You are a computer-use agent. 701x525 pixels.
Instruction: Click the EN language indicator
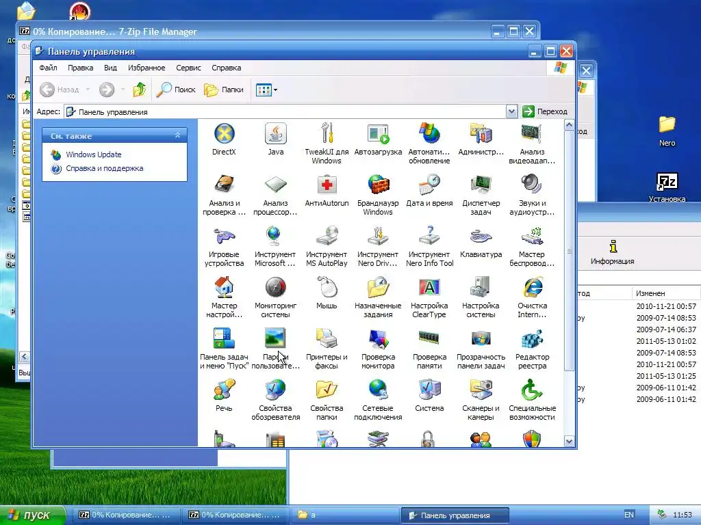pos(629,515)
